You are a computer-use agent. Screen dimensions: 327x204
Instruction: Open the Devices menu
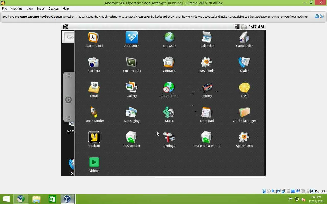[x=53, y=9]
